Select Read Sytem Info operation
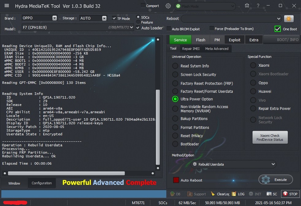This screenshot has height=206, width=301. tap(175, 66)
